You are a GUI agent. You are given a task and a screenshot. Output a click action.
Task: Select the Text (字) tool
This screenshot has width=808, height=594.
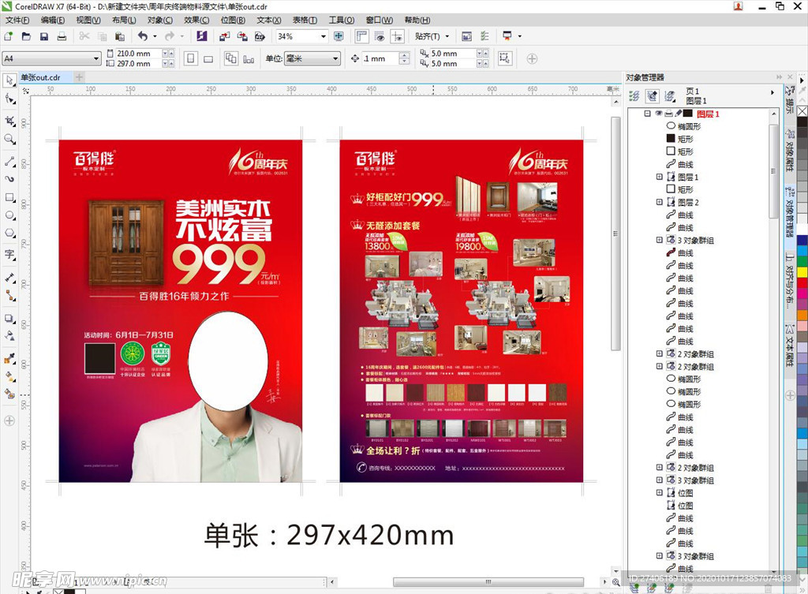[x=9, y=254]
